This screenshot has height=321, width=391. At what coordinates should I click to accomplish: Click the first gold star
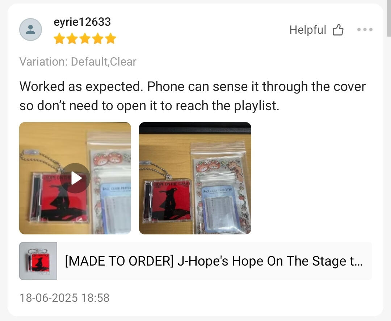(x=59, y=39)
